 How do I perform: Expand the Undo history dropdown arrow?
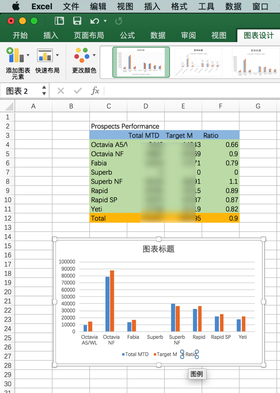coord(105,21)
